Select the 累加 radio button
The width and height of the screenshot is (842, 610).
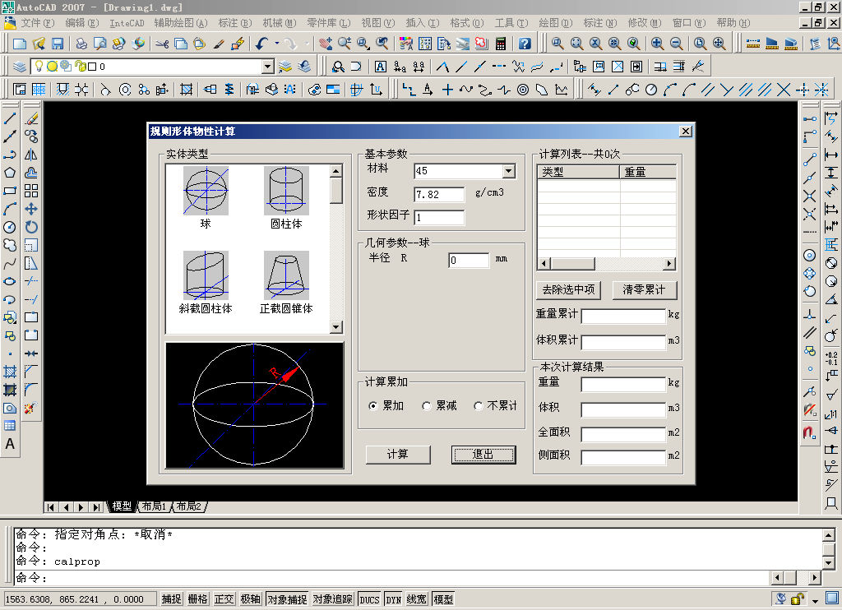coord(373,406)
